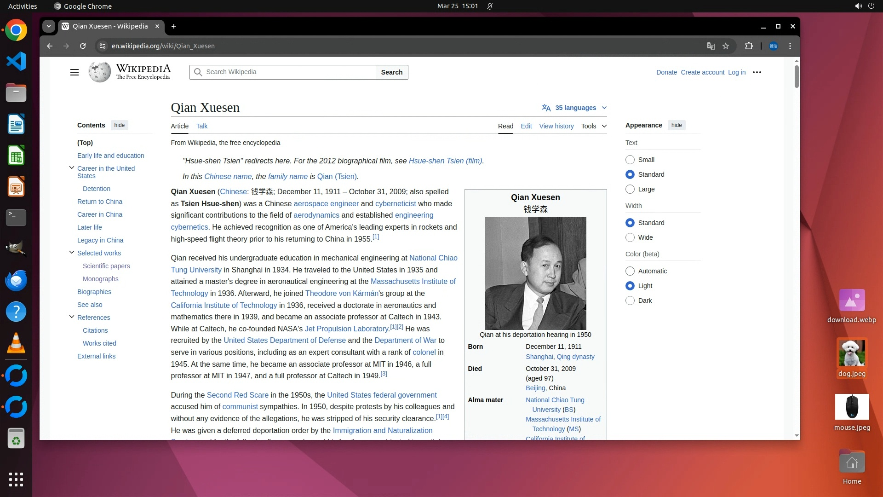Click the Search button
Screen dimensions: 883x497
(x=391, y=72)
